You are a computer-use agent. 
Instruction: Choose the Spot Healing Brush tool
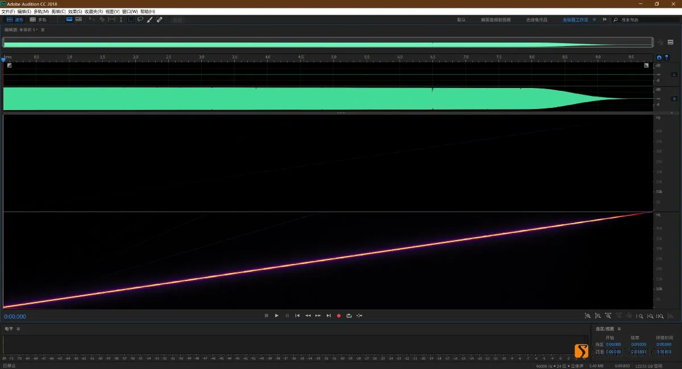coord(159,19)
